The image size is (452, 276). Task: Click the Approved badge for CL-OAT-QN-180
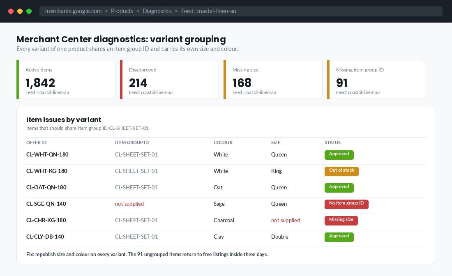click(x=339, y=188)
